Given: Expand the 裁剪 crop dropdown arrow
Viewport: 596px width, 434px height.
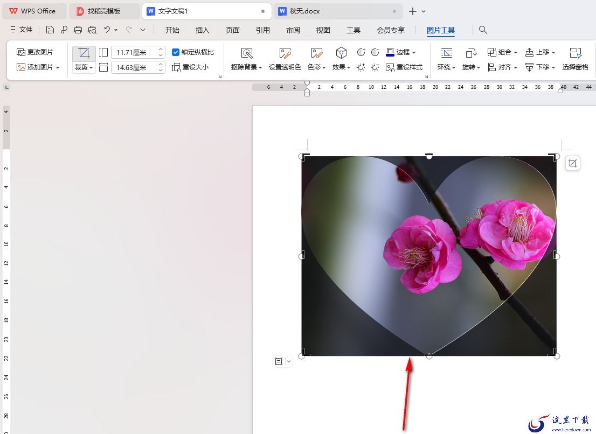Looking at the screenshot, I should (x=91, y=68).
